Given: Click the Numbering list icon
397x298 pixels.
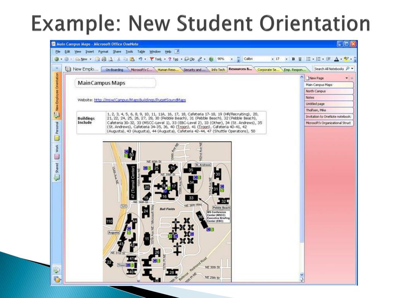Looking at the screenshot, I should 318,59.
